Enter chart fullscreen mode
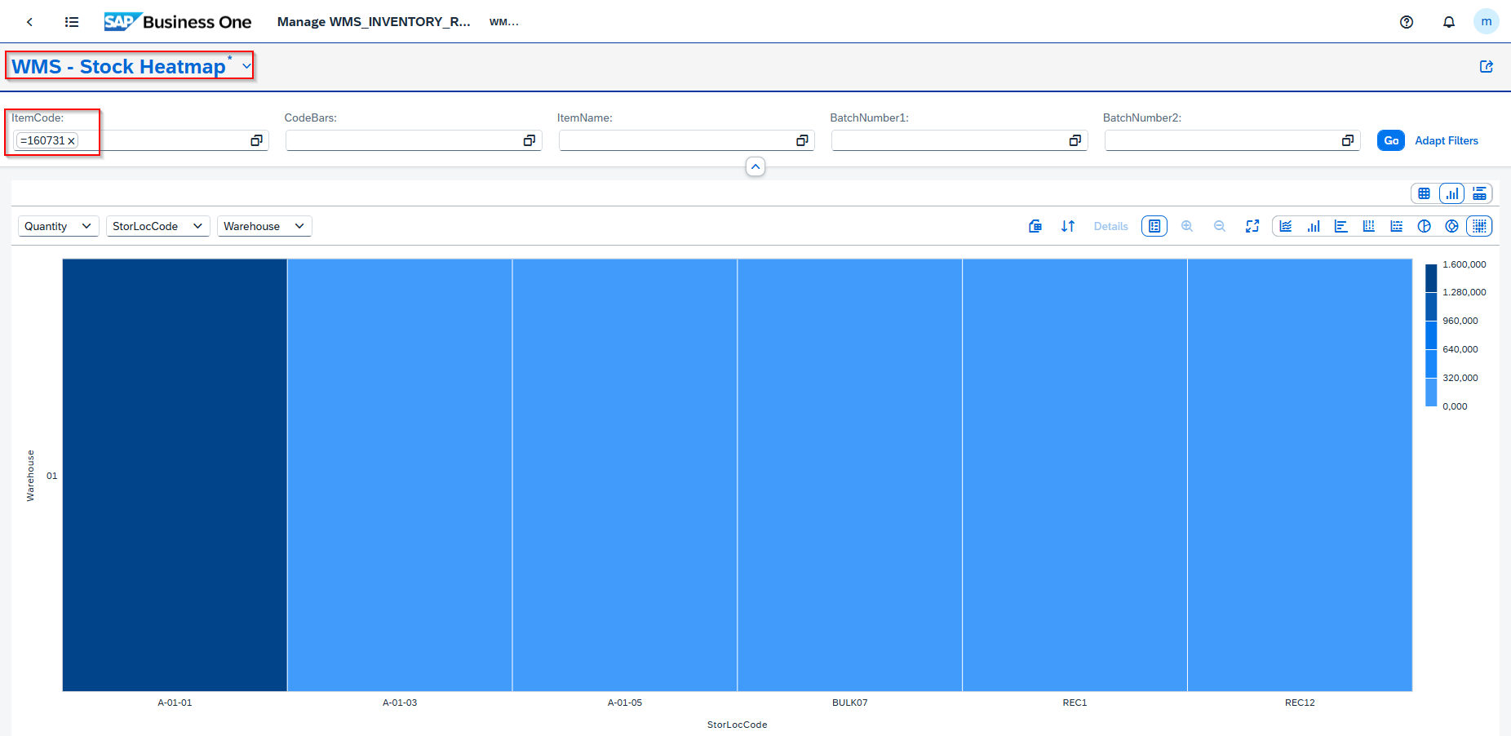This screenshot has height=736, width=1511. (1252, 226)
